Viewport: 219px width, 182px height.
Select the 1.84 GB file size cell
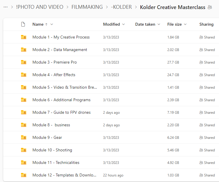point(173,37)
